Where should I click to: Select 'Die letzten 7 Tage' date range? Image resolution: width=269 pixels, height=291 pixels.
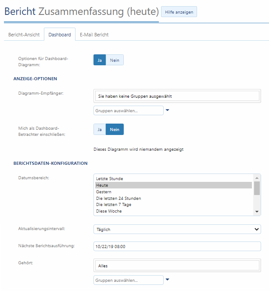click(x=114, y=205)
